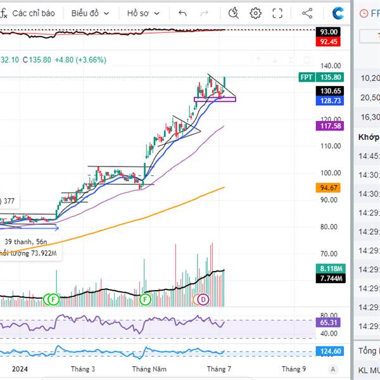
Task: Click the undo arrow icon
Action: [182, 13]
